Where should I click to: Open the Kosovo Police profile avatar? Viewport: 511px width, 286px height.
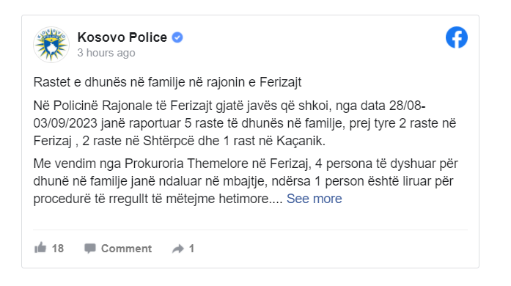click(x=51, y=45)
